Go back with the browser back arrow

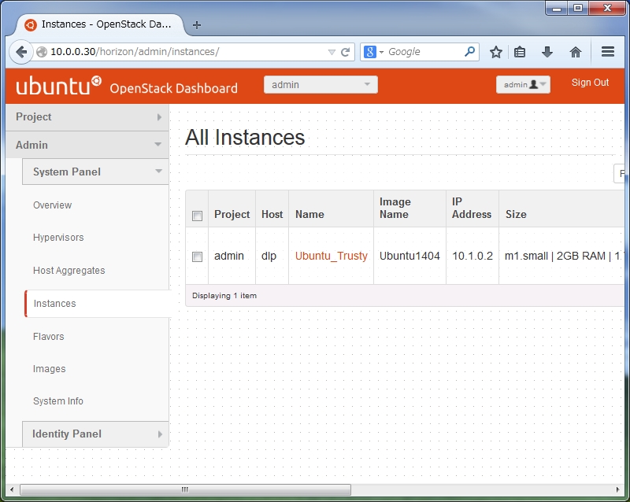point(21,52)
